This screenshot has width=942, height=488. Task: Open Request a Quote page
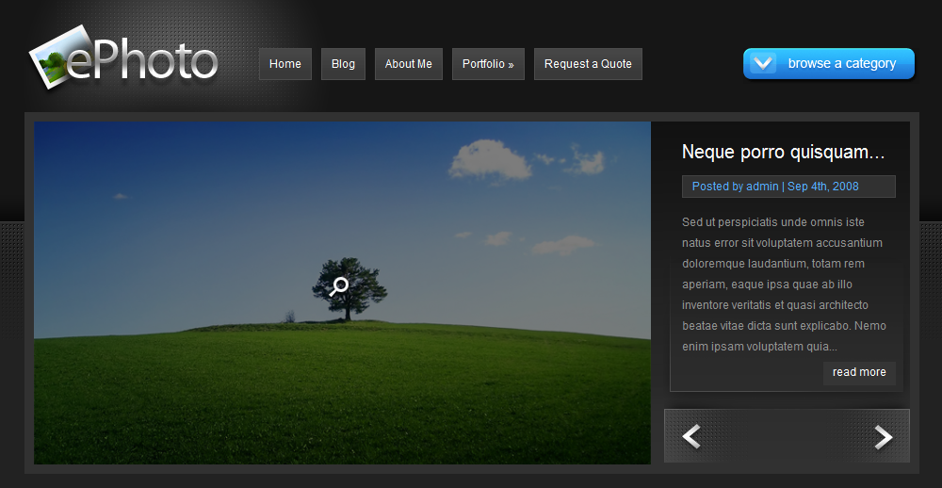tap(588, 64)
